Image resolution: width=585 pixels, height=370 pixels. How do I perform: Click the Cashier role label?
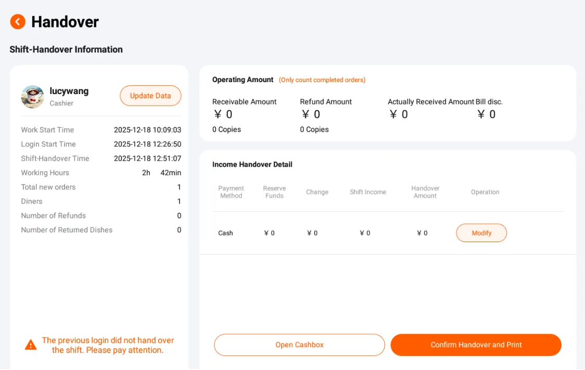[61, 103]
